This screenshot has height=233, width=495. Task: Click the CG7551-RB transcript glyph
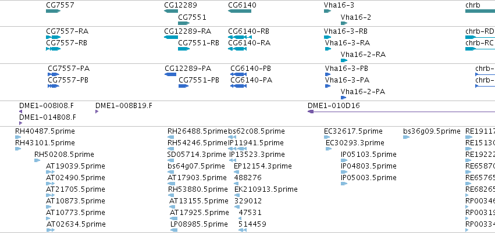[184, 49]
